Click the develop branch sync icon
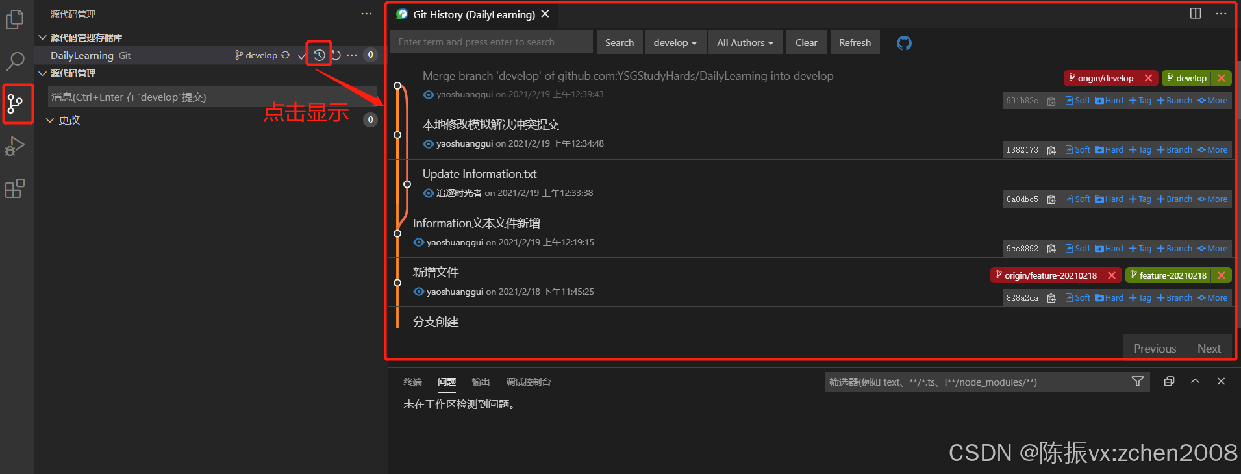1241x474 pixels. pos(285,55)
